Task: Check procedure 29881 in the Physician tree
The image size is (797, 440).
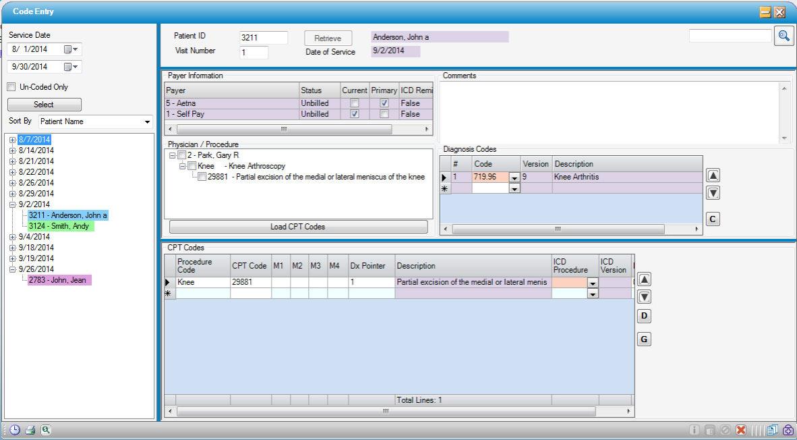Action: point(202,175)
